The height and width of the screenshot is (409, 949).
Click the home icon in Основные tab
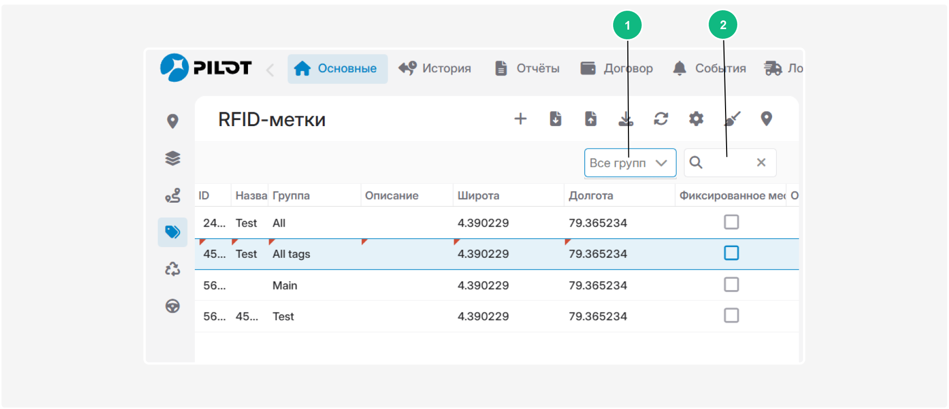[302, 68]
